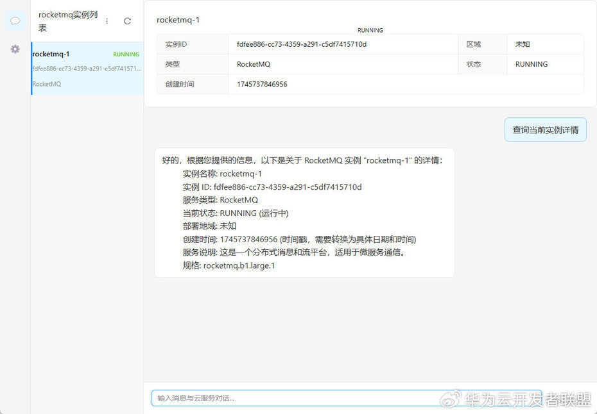Click the 类型 label cell
This screenshot has height=414, width=597.
tap(193, 64)
